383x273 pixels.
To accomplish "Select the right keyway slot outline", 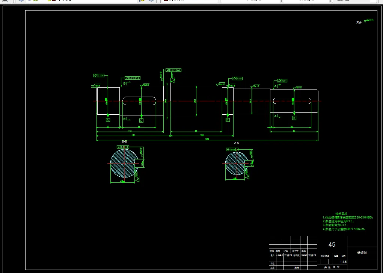I will click(x=292, y=101).
